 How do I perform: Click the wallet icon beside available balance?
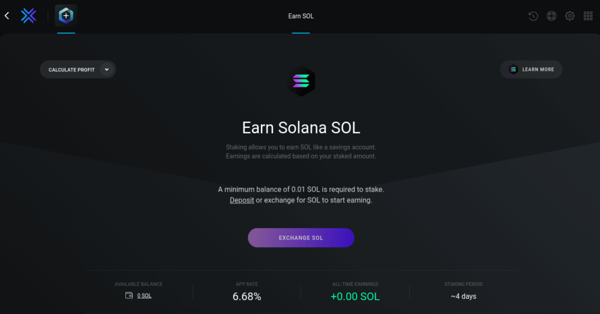click(x=129, y=295)
